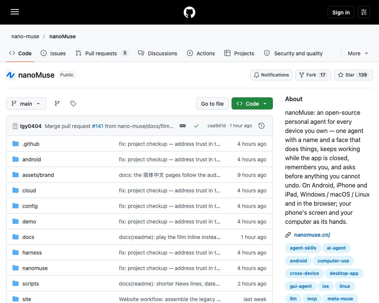
Task: View tags via the tag icon
Action: (x=73, y=103)
